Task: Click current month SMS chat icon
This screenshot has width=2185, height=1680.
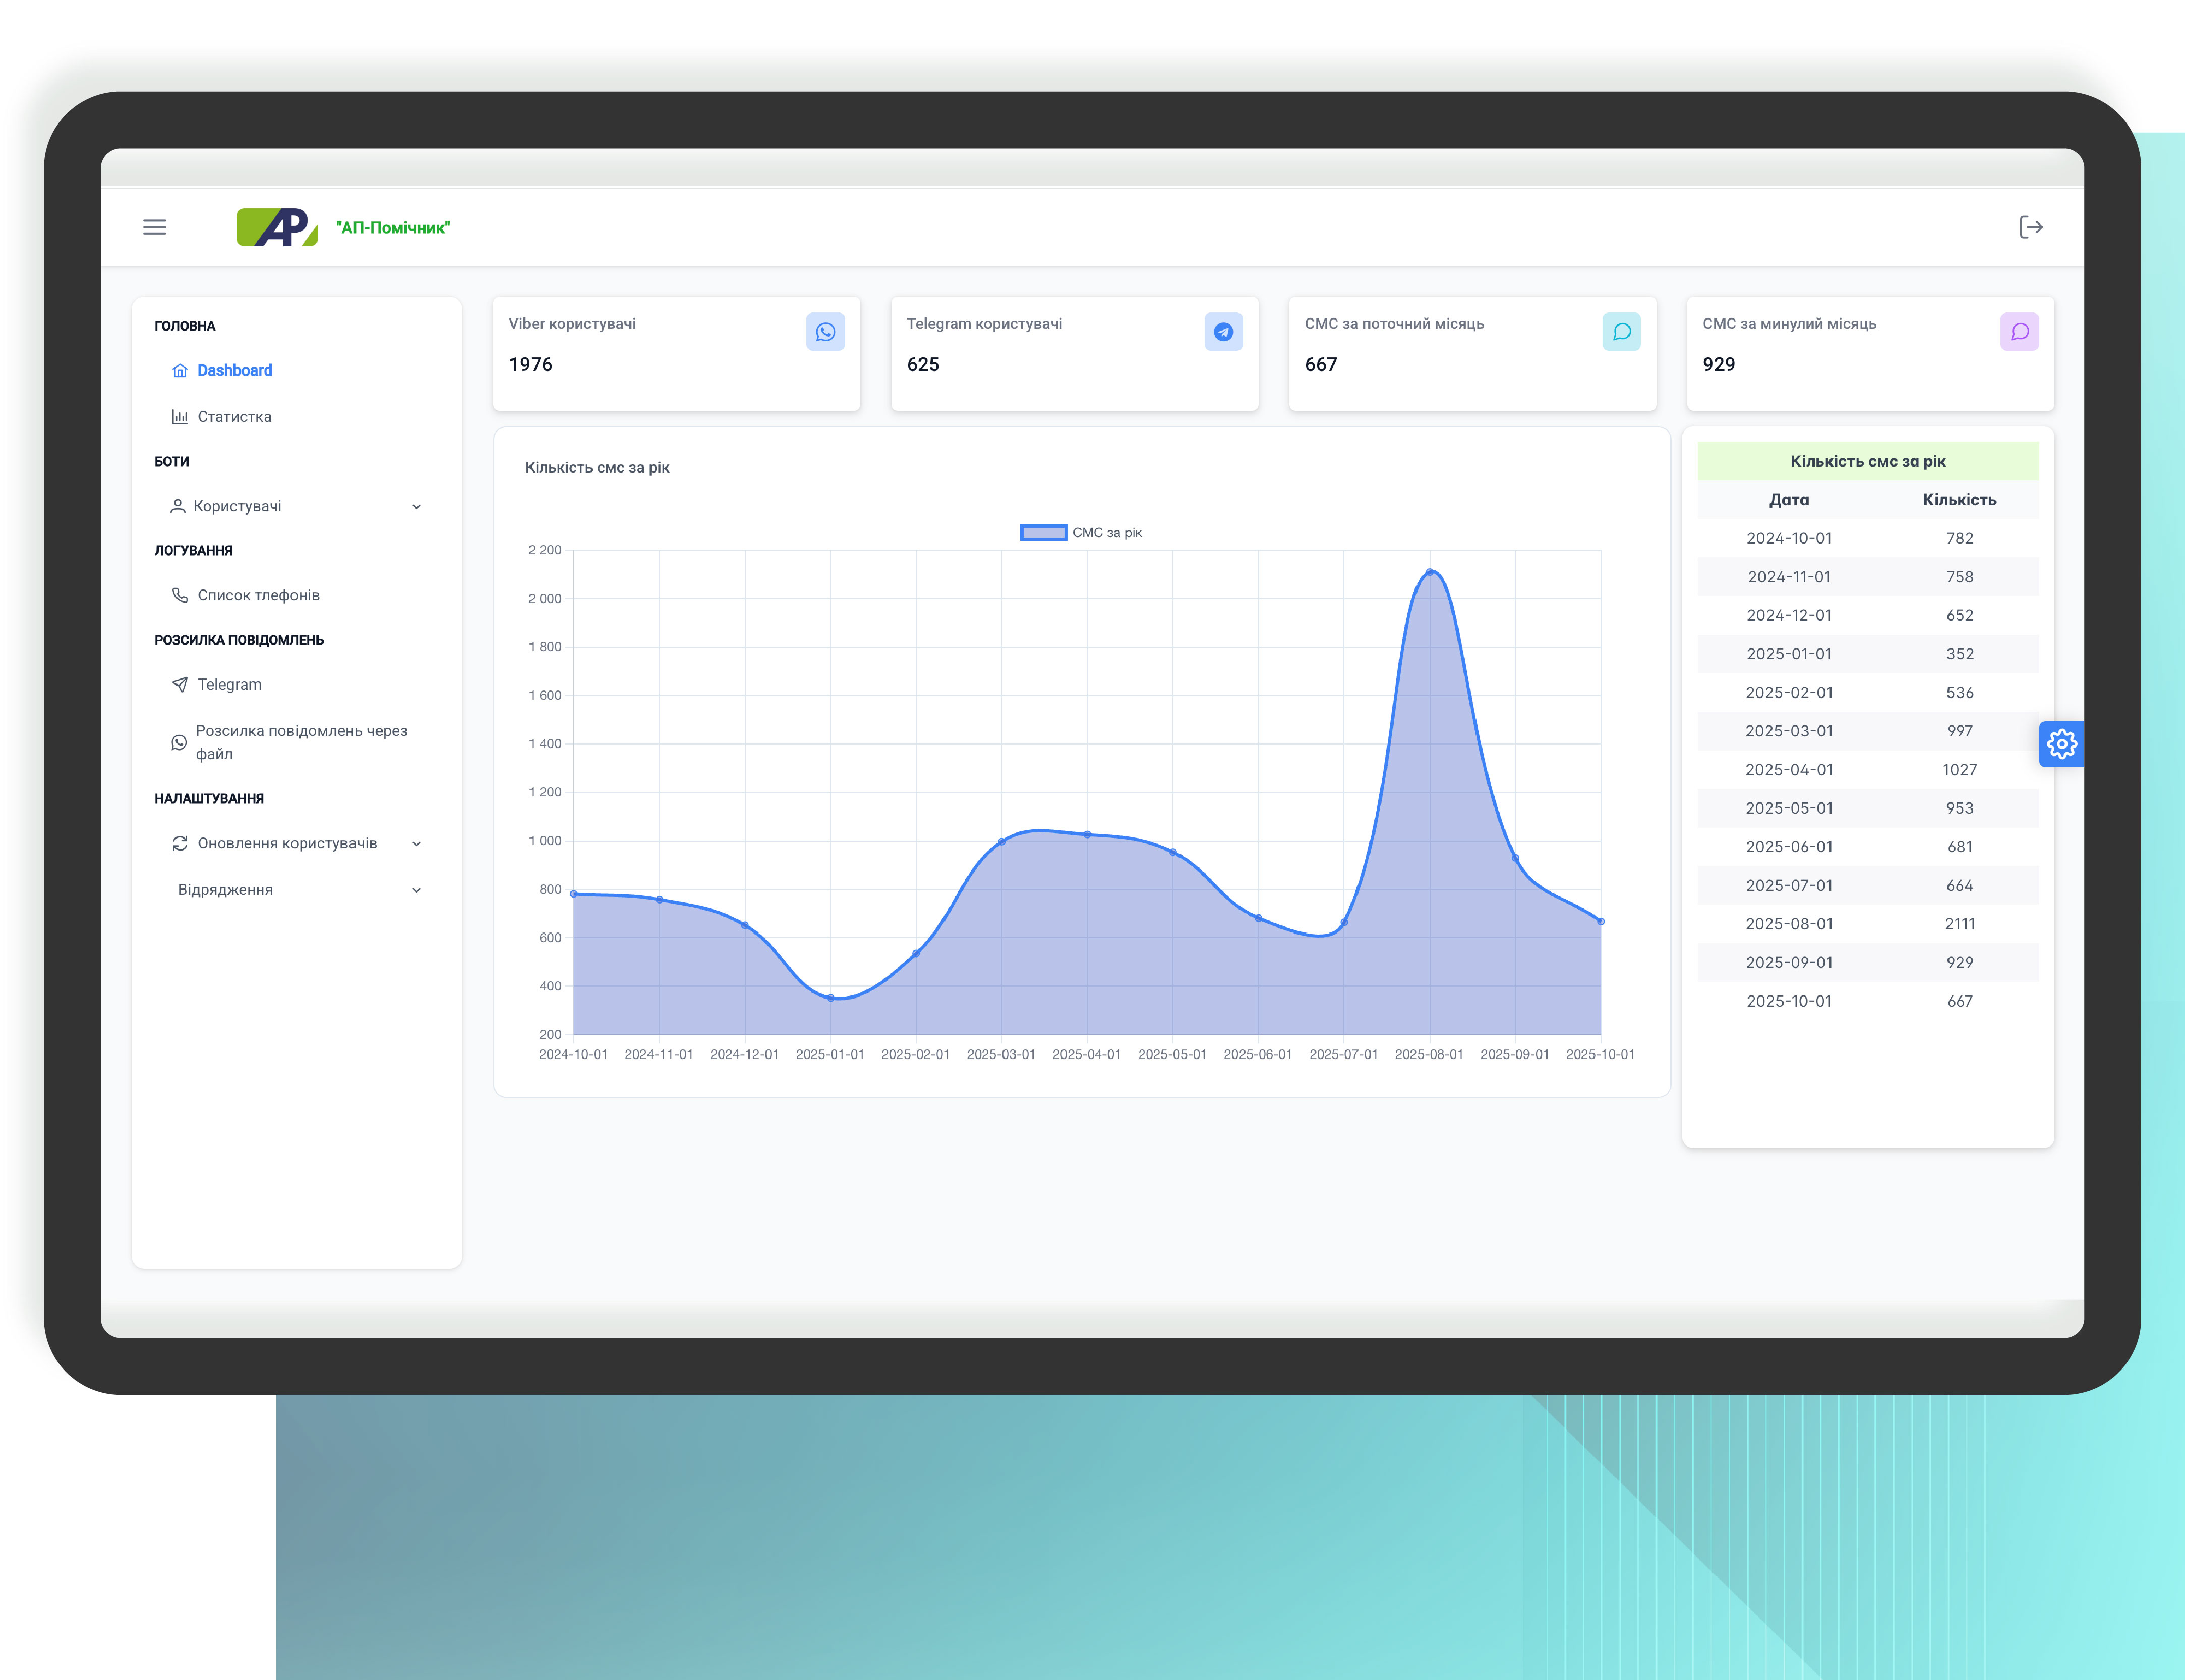Action: point(1621,332)
